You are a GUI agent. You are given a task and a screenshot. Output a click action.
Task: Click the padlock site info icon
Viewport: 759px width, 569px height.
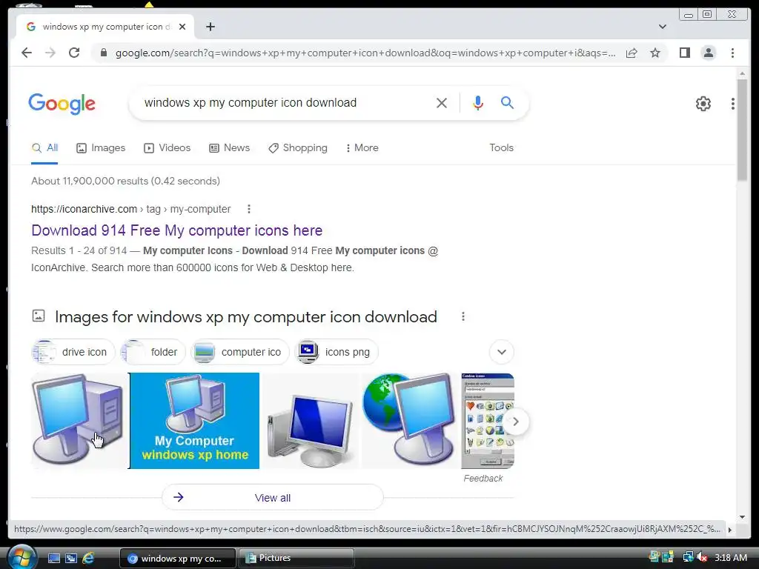tap(103, 53)
